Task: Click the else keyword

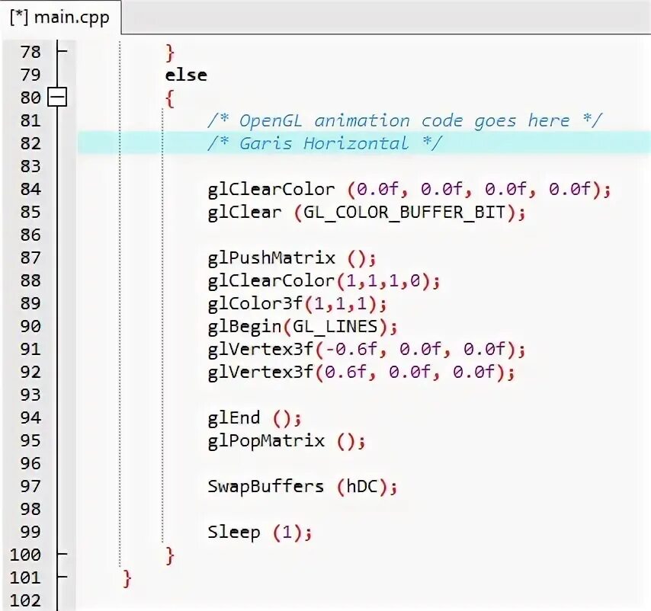Action: coord(186,75)
